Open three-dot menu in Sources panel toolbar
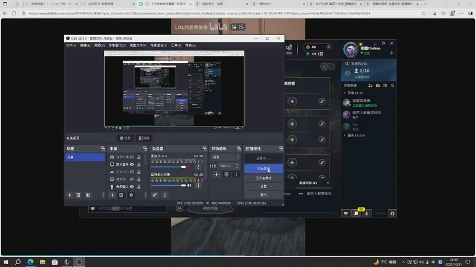Viewport: 476px width, 267px height. 146,195
